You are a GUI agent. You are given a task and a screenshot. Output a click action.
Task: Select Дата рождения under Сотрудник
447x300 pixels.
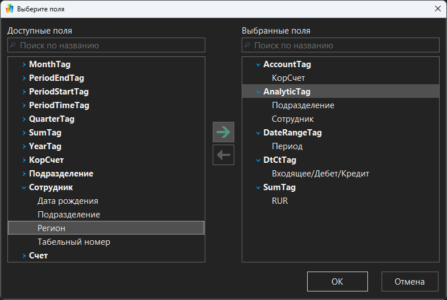tap(68, 201)
